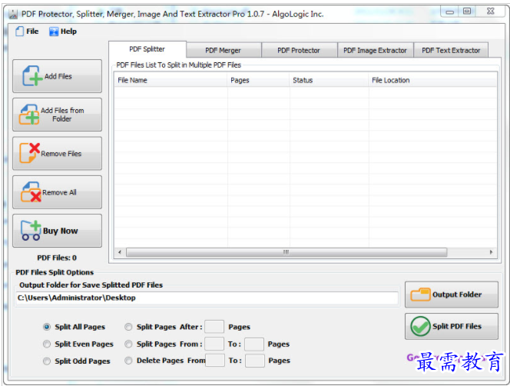Click the Status column header

click(329, 80)
